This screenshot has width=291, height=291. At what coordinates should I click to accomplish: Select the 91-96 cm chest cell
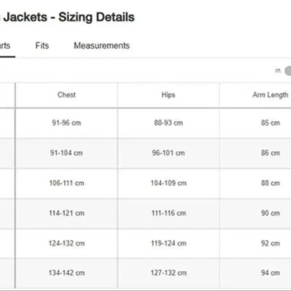coord(66,123)
